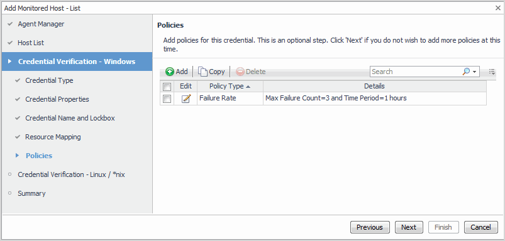This screenshot has width=505, height=241.
Task: Check the Failure Rate row checkbox
Action: point(167,99)
